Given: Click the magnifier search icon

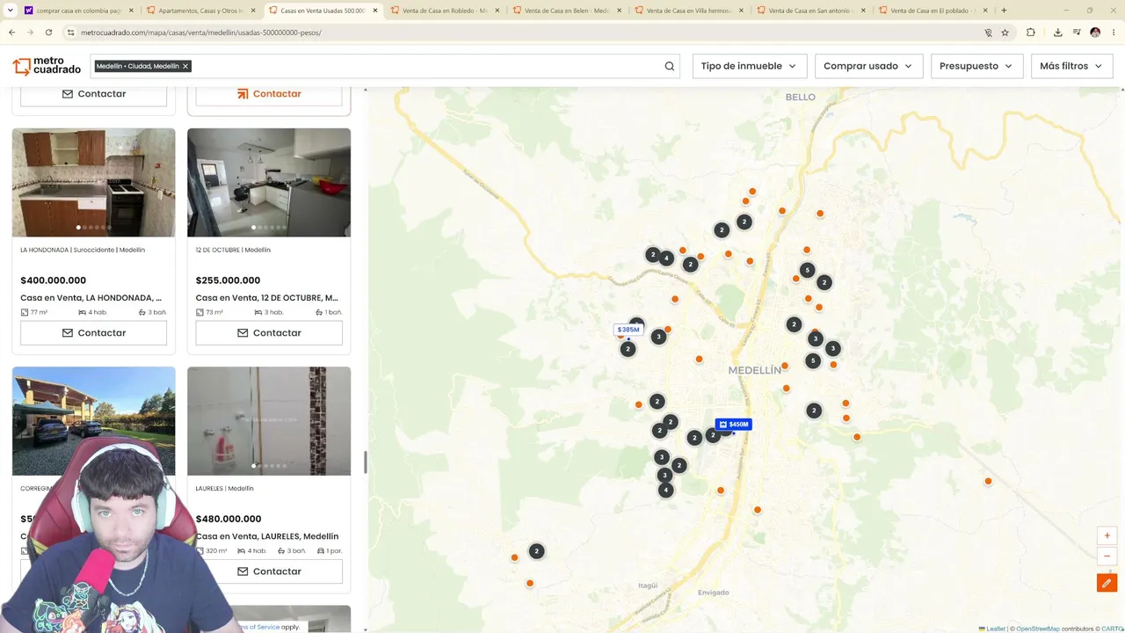Looking at the screenshot, I should tap(670, 66).
